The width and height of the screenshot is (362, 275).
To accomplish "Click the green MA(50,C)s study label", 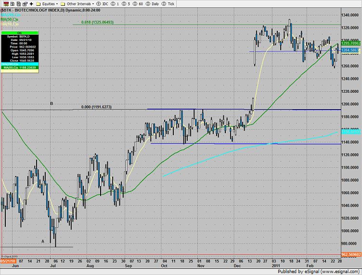I will coord(10,19).
